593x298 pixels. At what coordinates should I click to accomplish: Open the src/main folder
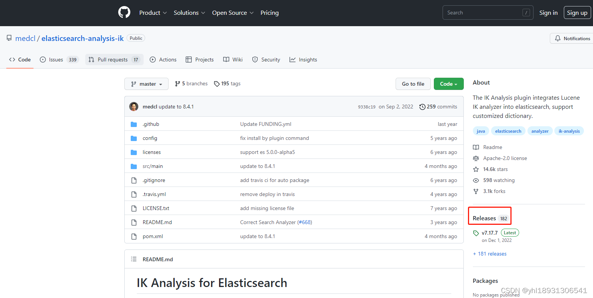[x=153, y=166]
